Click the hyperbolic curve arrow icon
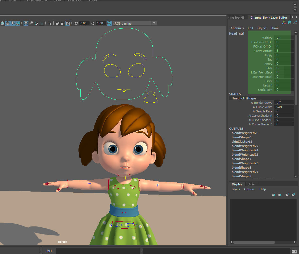This screenshot has height=254, width=299. [x=295, y=22]
